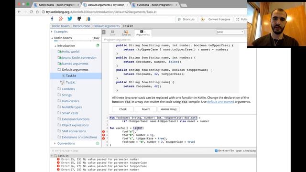Expand the Conventions tree node
This screenshot has height=172, width=306.
pos(55,143)
